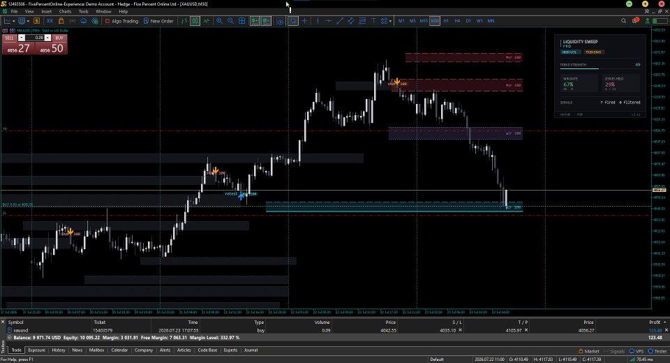Increase trade volume with up arrow

48,38
